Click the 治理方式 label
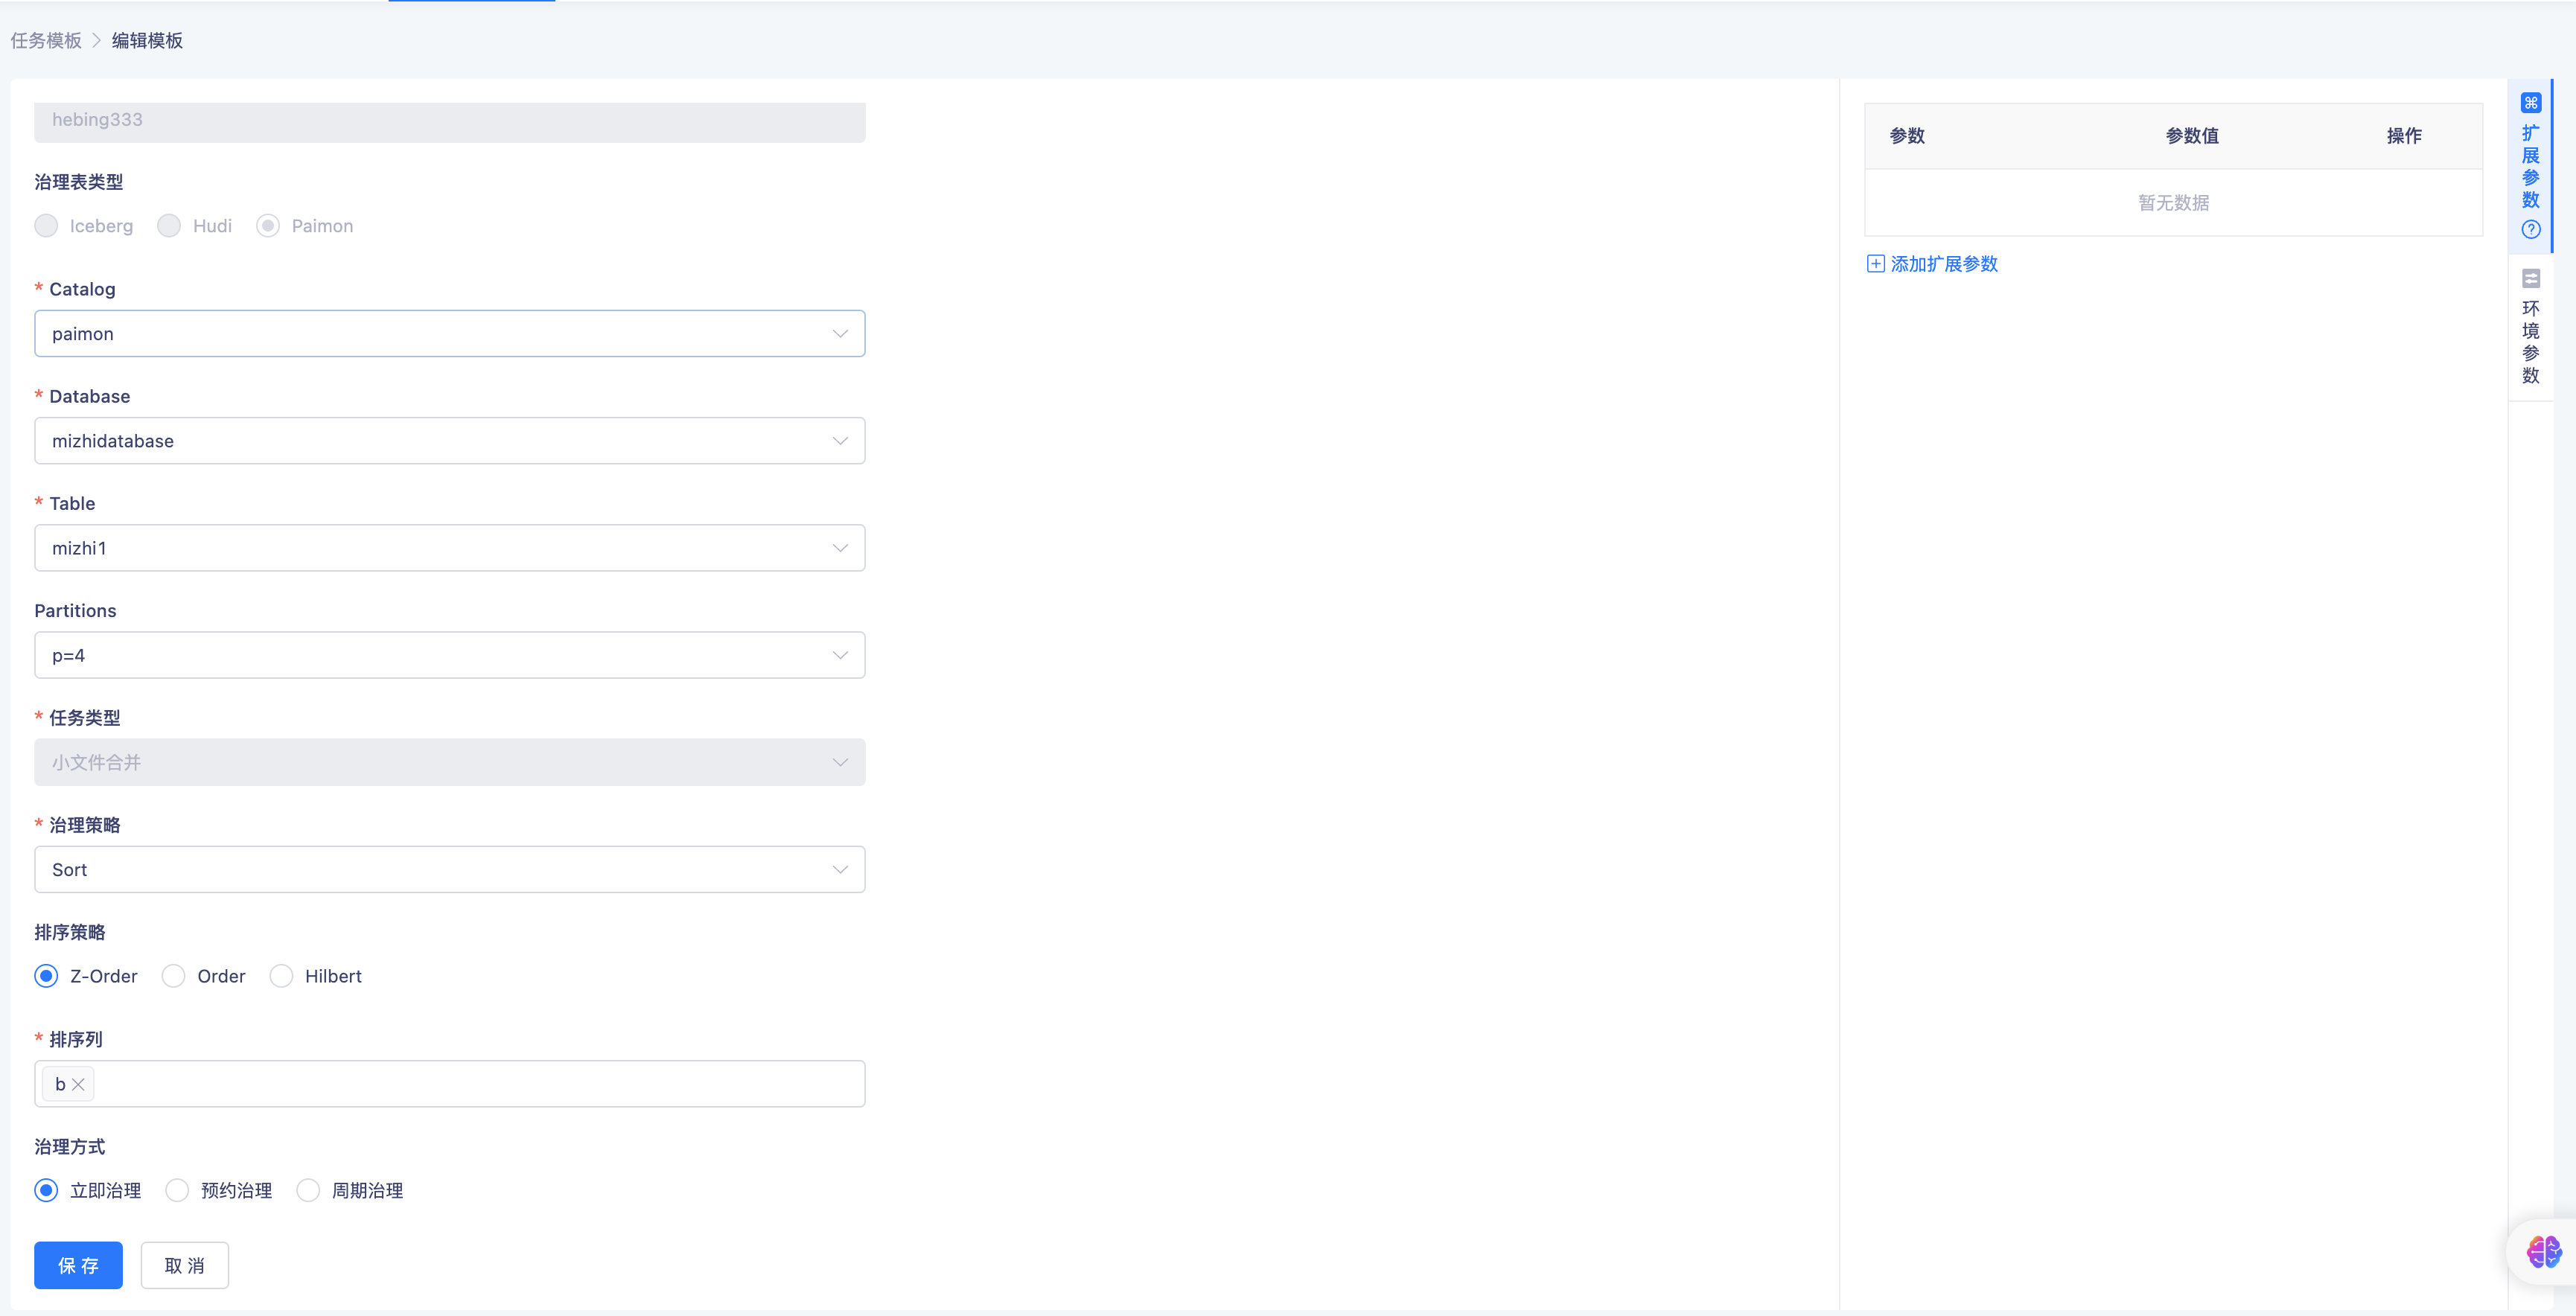Viewport: 2576px width, 1316px height. [70, 1146]
